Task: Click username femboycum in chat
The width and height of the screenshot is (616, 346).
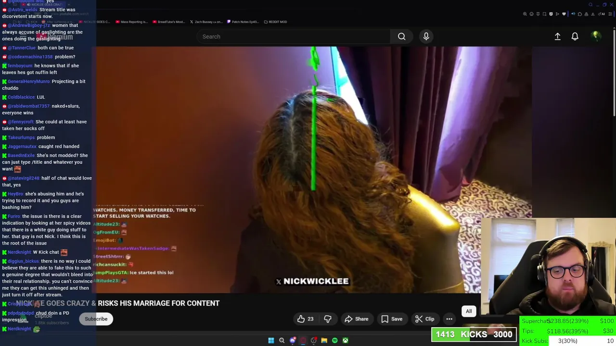Action: (20, 66)
